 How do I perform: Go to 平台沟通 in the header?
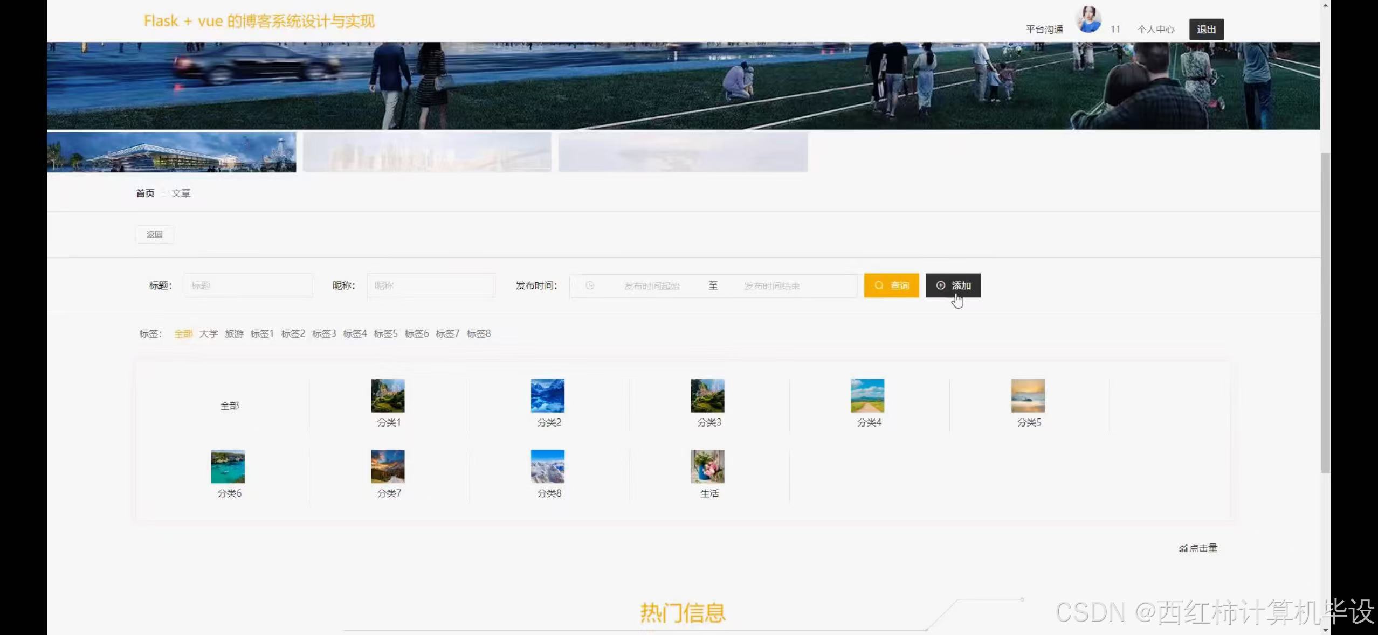coord(1044,30)
